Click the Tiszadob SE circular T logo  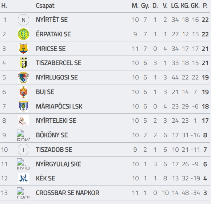pos(23,150)
